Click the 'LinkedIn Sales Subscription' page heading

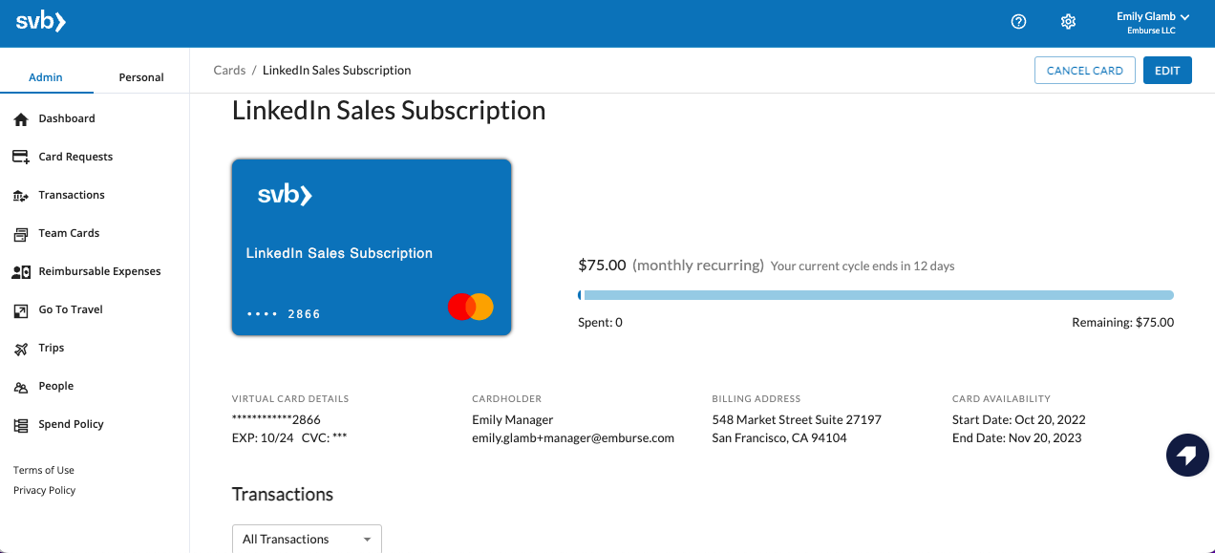pyautogui.click(x=389, y=111)
